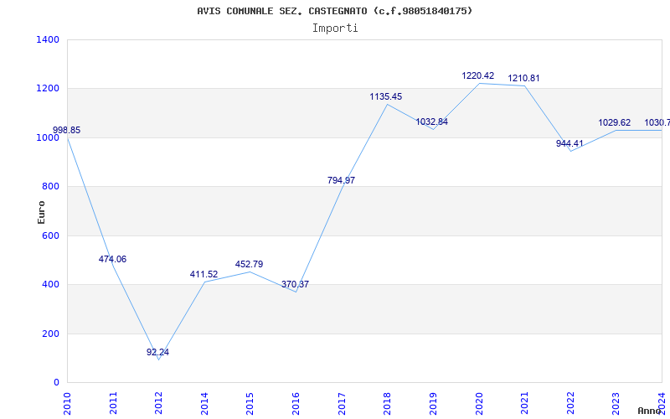Viewport: 670px width, 419px height.
Task: Click y-axis tick label 1200
Action: click(x=48, y=89)
